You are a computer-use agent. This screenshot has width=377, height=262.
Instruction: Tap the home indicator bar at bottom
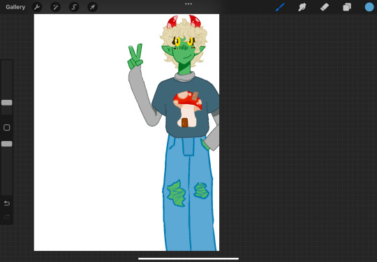click(188, 259)
